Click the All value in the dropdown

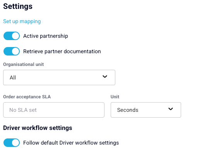(x=13, y=77)
